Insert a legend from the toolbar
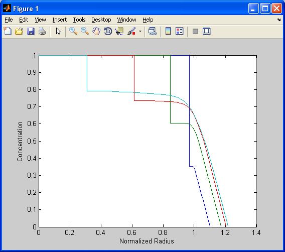 [180, 31]
